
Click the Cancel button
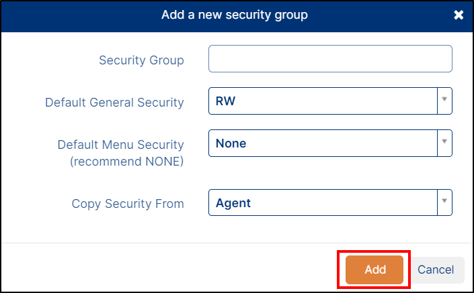click(x=436, y=270)
